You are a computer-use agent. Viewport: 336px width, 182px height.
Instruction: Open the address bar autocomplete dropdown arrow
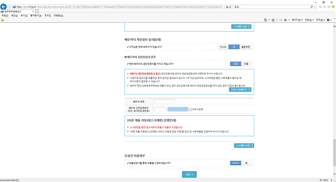click(x=224, y=7)
